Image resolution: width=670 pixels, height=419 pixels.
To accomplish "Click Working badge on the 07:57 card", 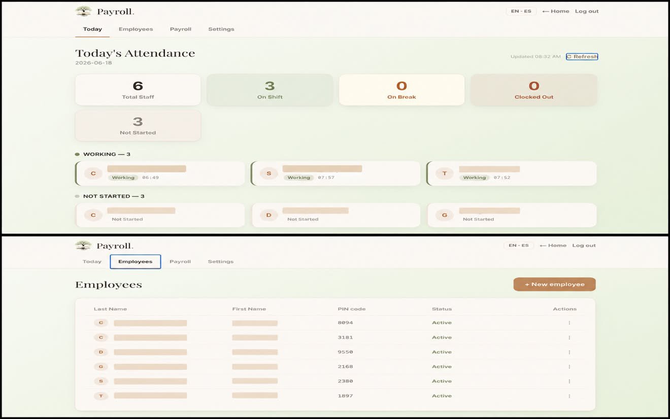I will pos(298,178).
